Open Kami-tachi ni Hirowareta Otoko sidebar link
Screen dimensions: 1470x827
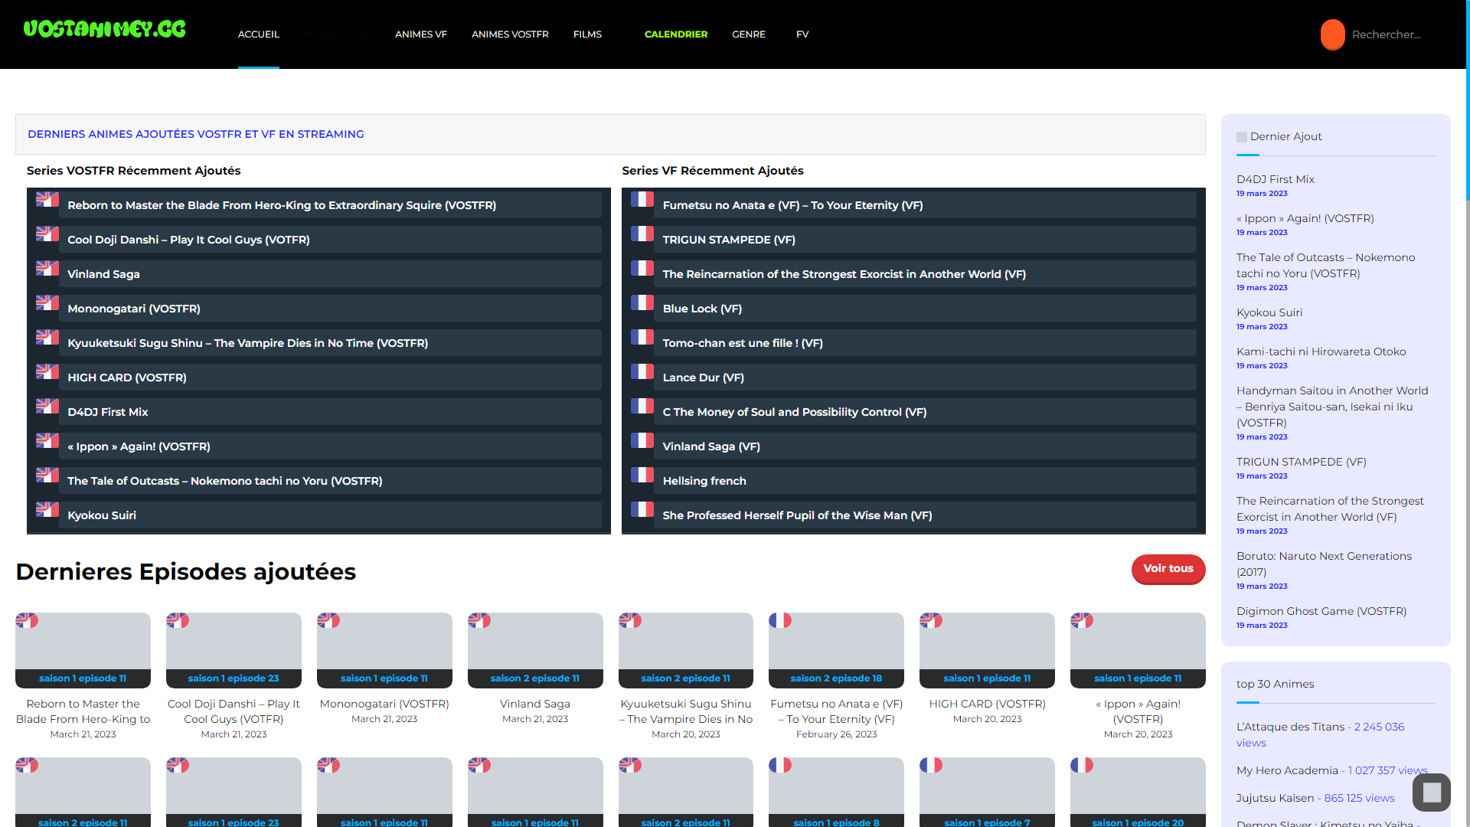[x=1321, y=351]
